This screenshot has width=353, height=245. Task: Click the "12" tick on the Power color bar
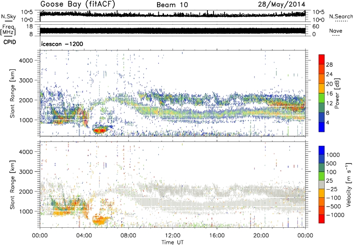(x=329, y=103)
